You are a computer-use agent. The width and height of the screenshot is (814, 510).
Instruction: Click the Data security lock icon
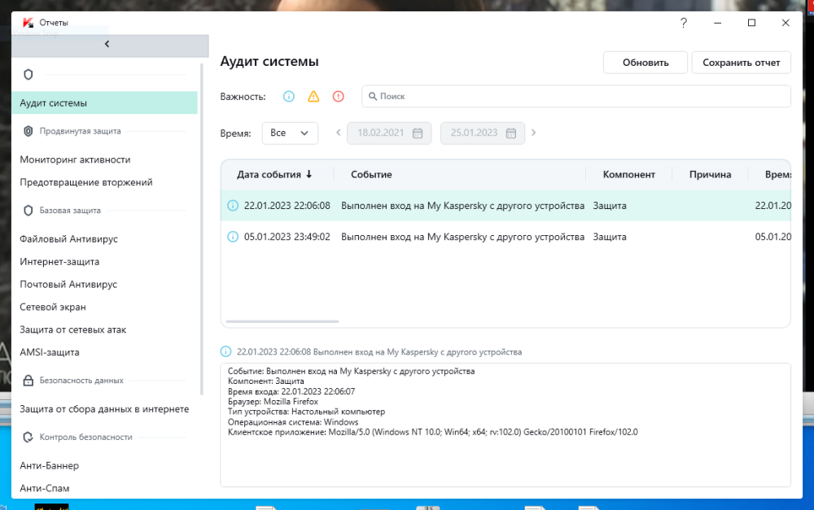[28, 381]
